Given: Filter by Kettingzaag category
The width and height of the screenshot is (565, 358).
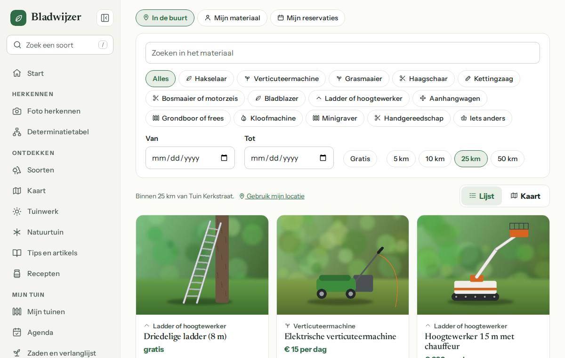Looking at the screenshot, I should [x=489, y=79].
